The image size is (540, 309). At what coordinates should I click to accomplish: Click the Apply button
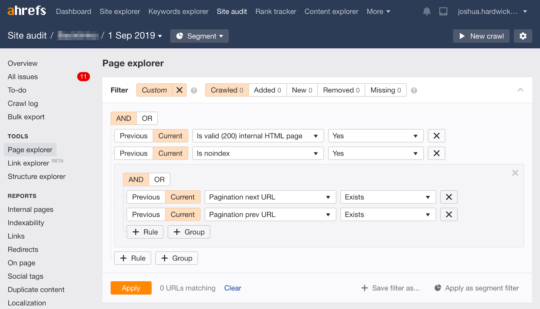click(x=131, y=288)
